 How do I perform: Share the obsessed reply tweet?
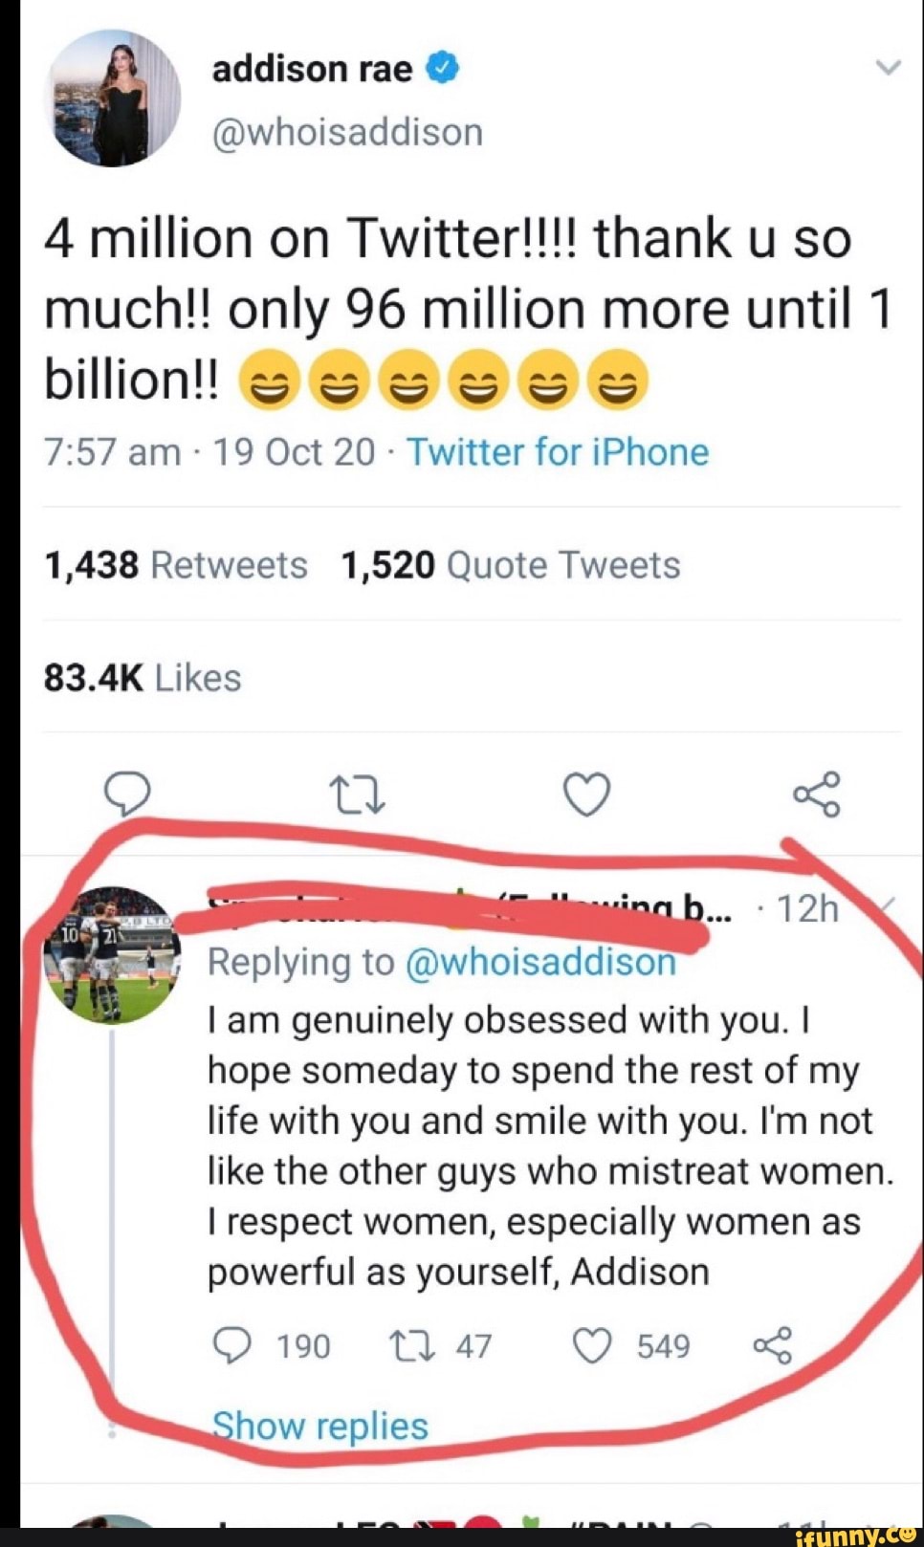coord(773,1345)
